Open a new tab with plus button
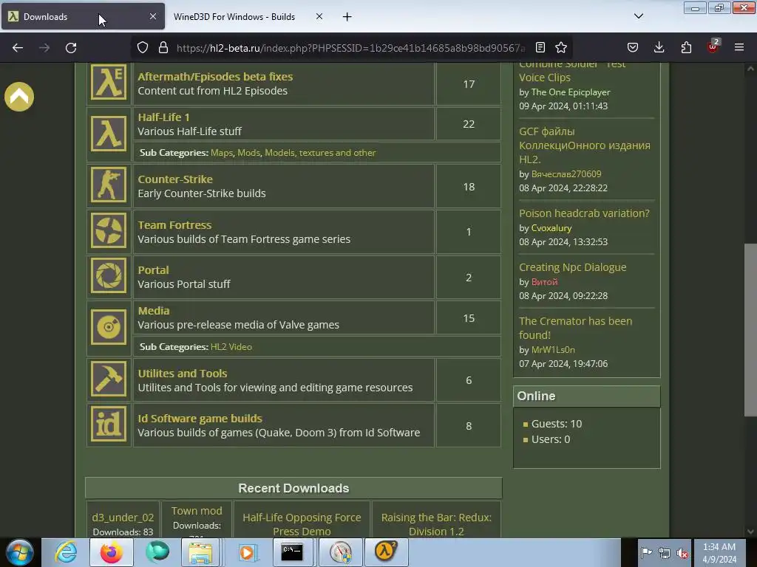 tap(347, 17)
